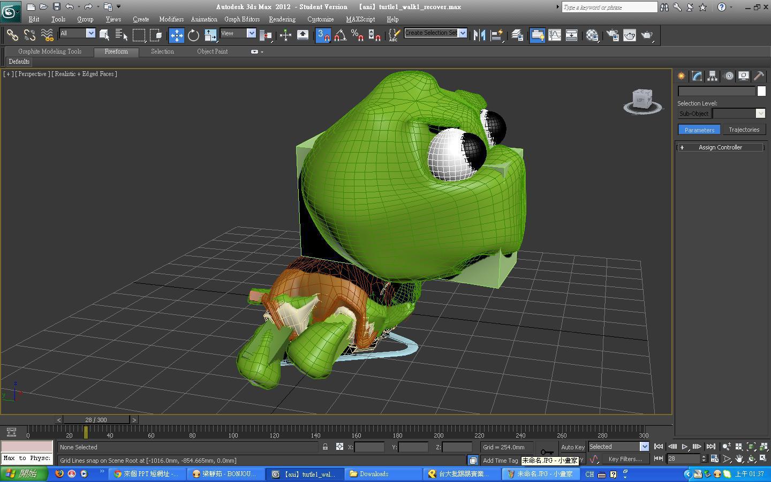The width and height of the screenshot is (771, 482).
Task: Select the Select and Link tool
Action: click(x=12, y=35)
